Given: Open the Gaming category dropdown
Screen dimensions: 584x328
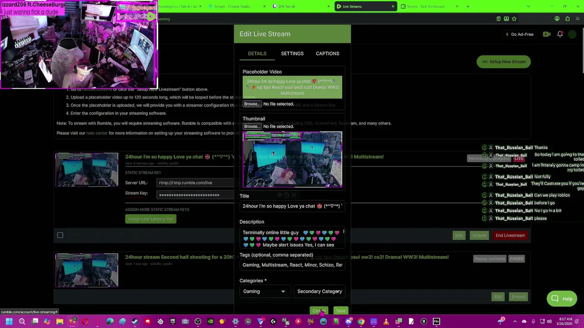Looking at the screenshot, I should click(265, 292).
